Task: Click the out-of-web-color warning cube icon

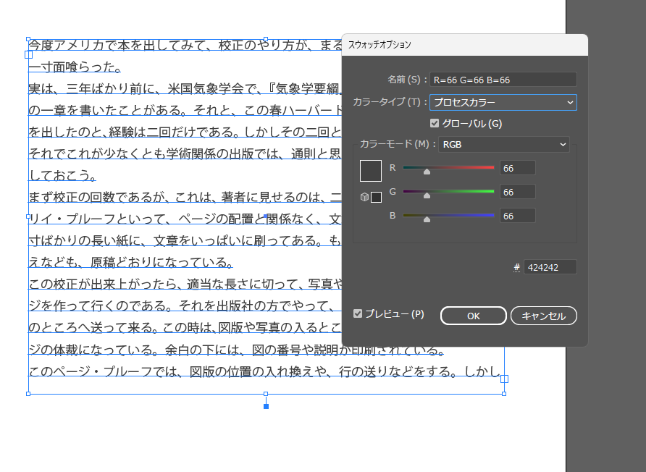Action: tap(364, 198)
